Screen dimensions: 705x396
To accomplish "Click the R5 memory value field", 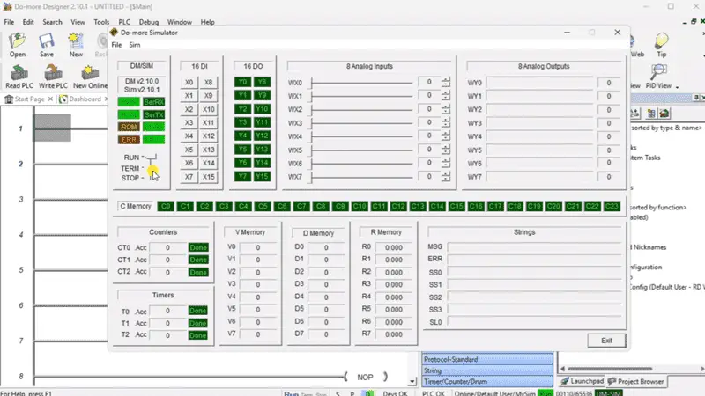I will point(393,310).
